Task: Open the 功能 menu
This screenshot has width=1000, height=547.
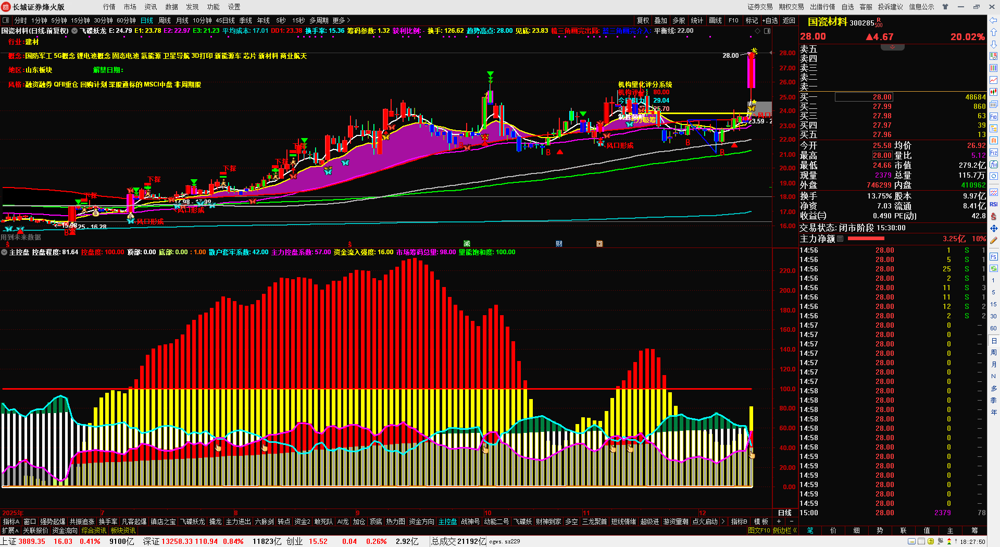Action: (214, 7)
